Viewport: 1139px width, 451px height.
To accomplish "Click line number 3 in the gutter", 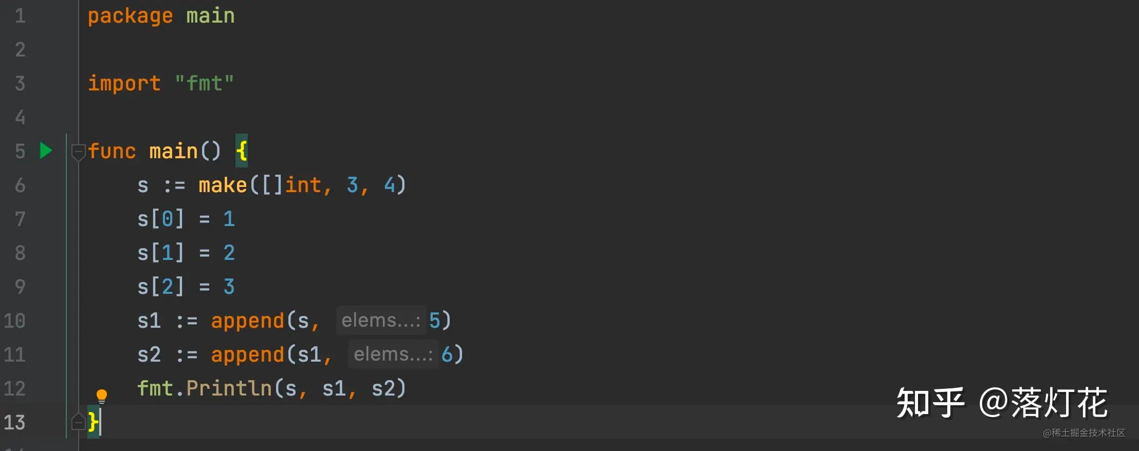I will click(x=20, y=83).
